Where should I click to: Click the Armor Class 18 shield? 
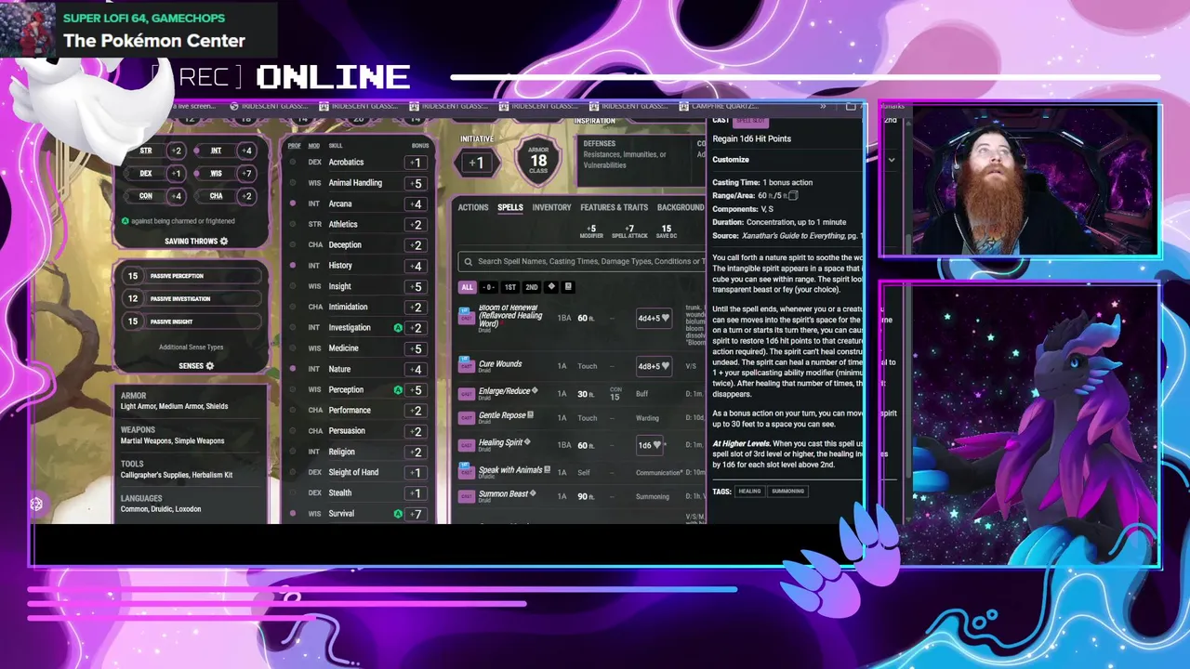tap(538, 163)
